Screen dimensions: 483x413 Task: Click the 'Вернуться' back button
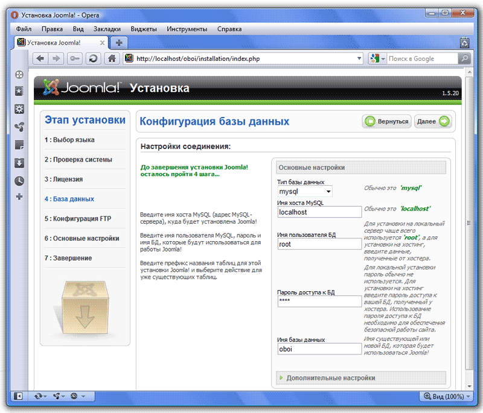coord(386,121)
